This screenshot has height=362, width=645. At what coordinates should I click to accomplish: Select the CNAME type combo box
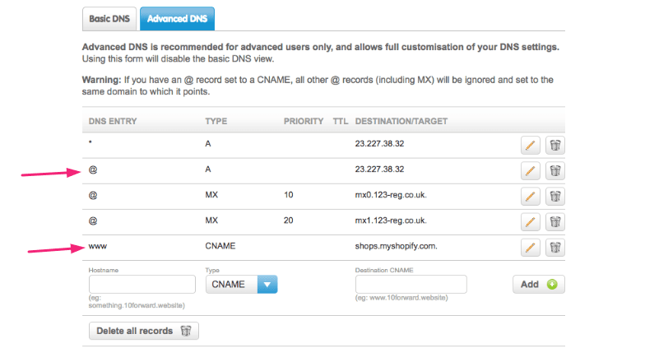click(242, 285)
